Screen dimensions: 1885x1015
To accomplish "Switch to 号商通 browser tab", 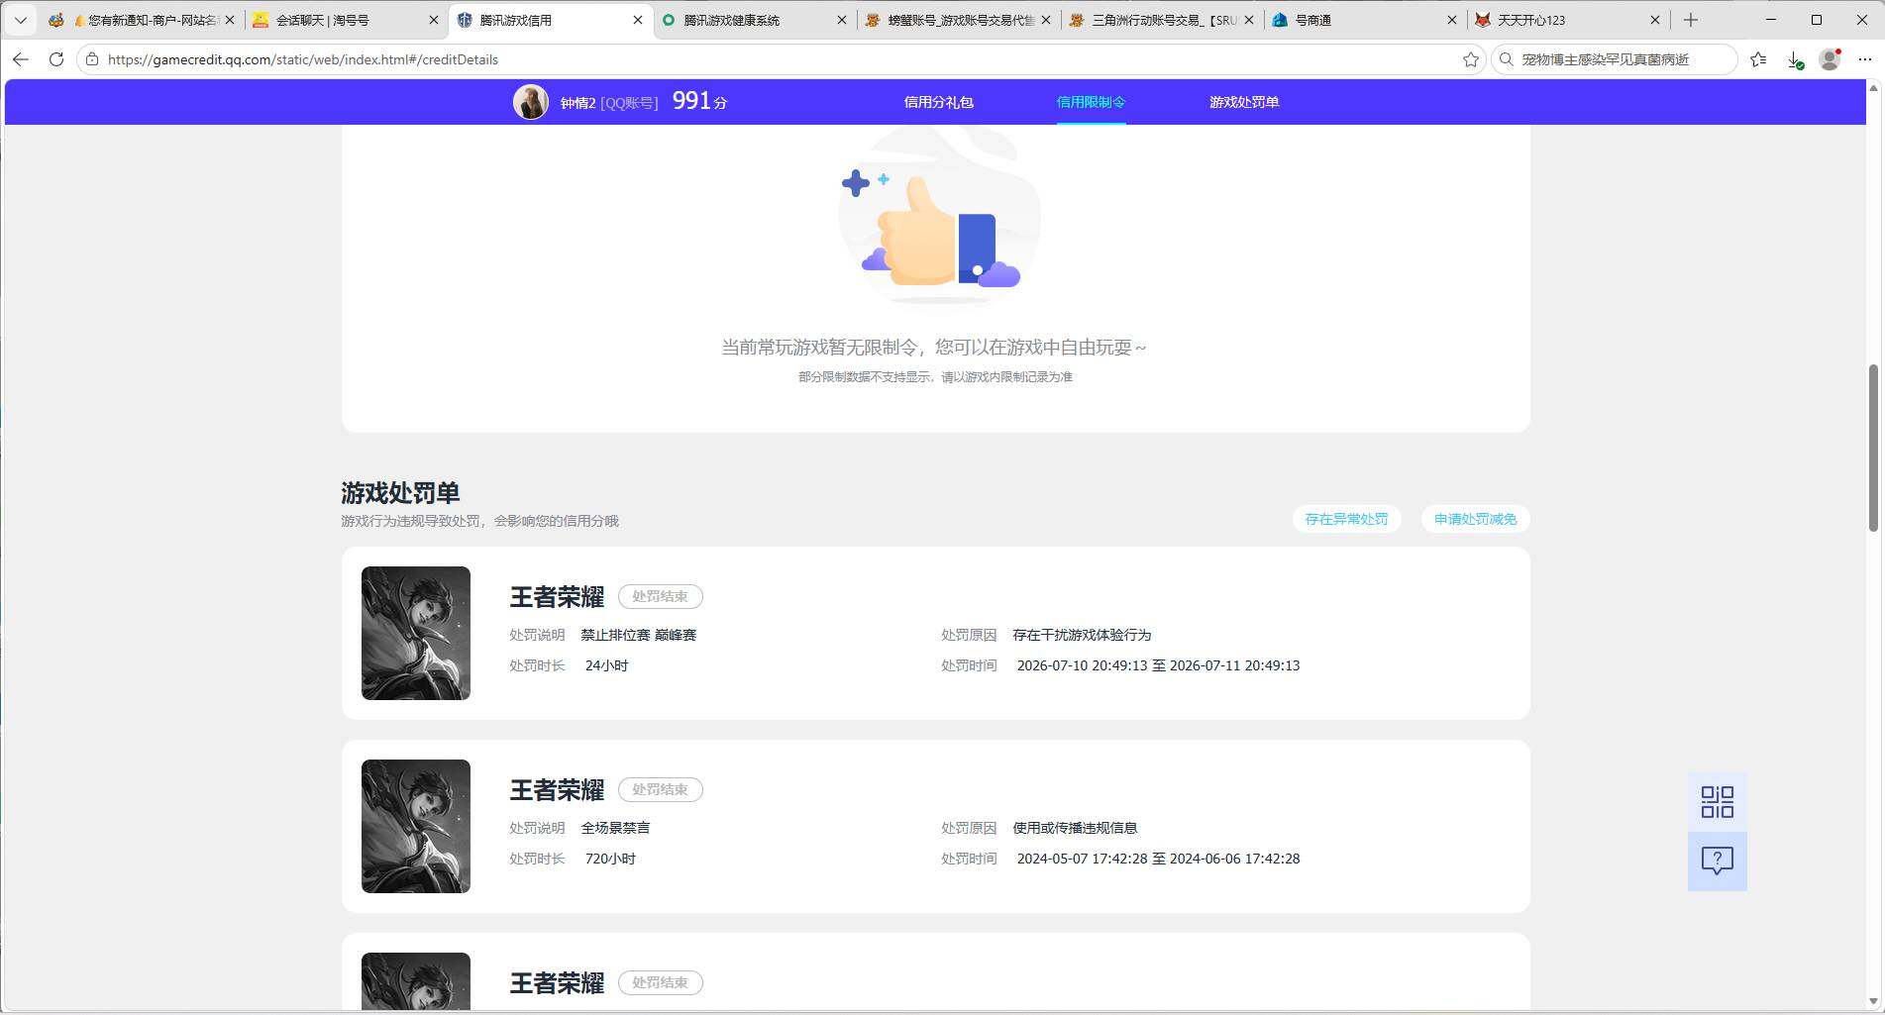I will [x=1364, y=20].
